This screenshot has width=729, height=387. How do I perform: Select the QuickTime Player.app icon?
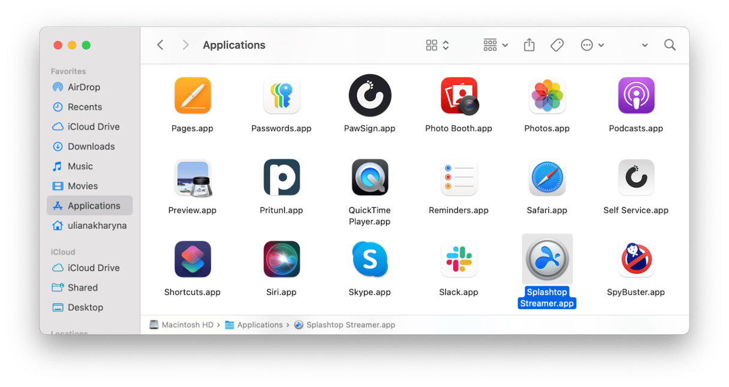coord(370,177)
